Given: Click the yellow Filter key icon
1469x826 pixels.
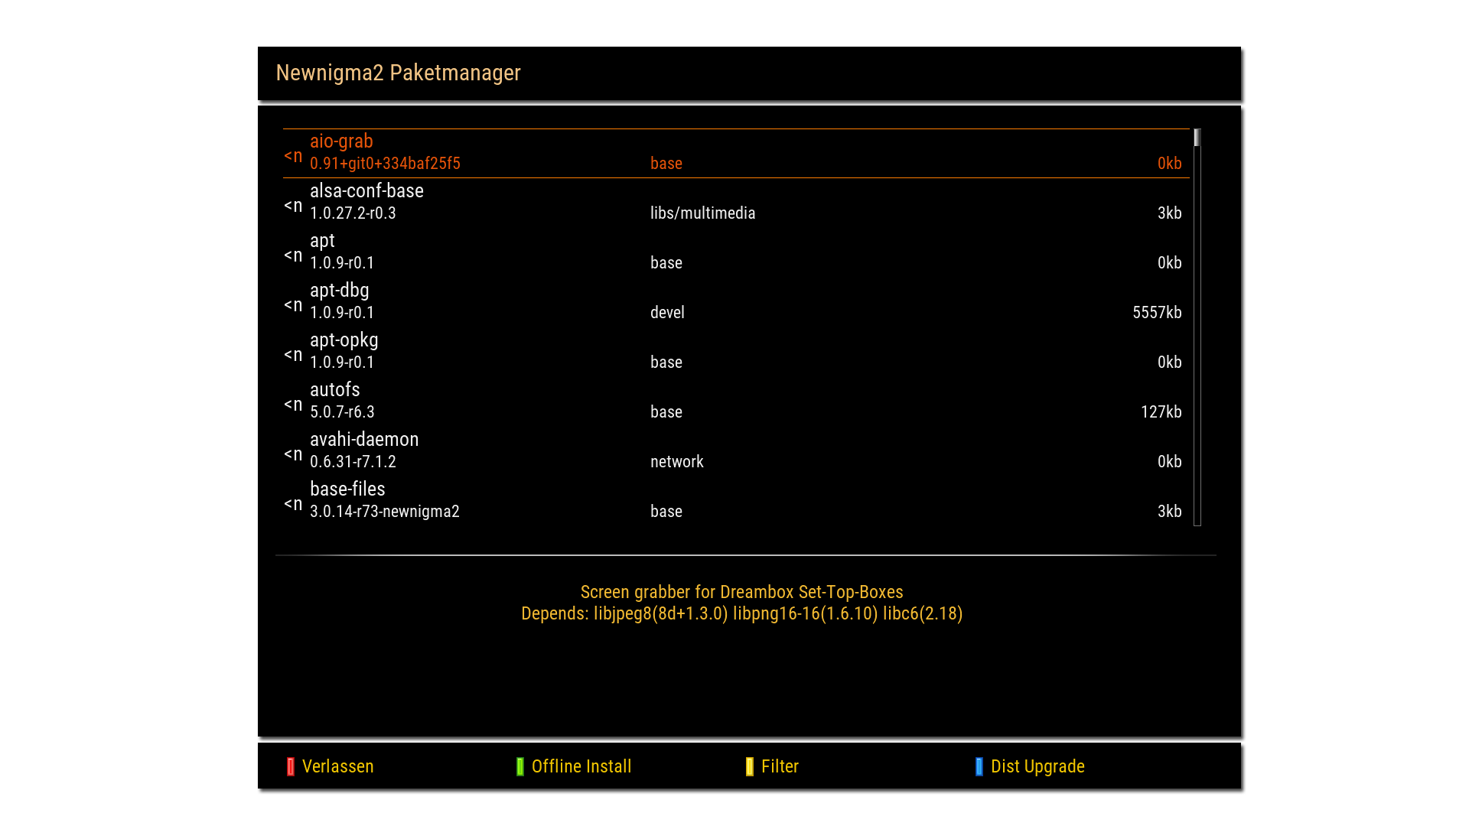Looking at the screenshot, I should 750,766.
